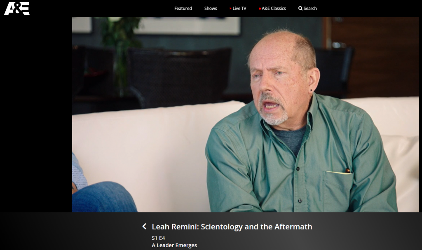The image size is (422, 250).
Task: Open the Leah Remini: Scientology and the Aftermath title
Action: point(232,227)
